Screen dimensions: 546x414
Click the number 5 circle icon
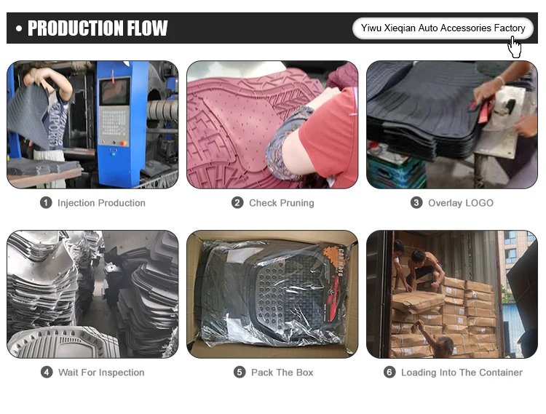click(240, 373)
